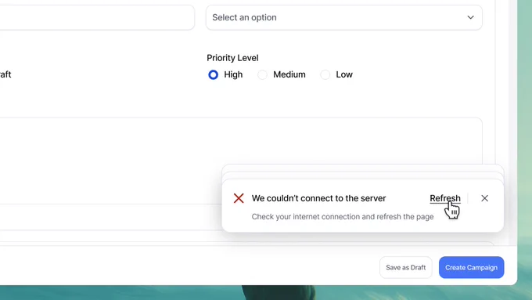Click the input field below the text area

[111, 217]
